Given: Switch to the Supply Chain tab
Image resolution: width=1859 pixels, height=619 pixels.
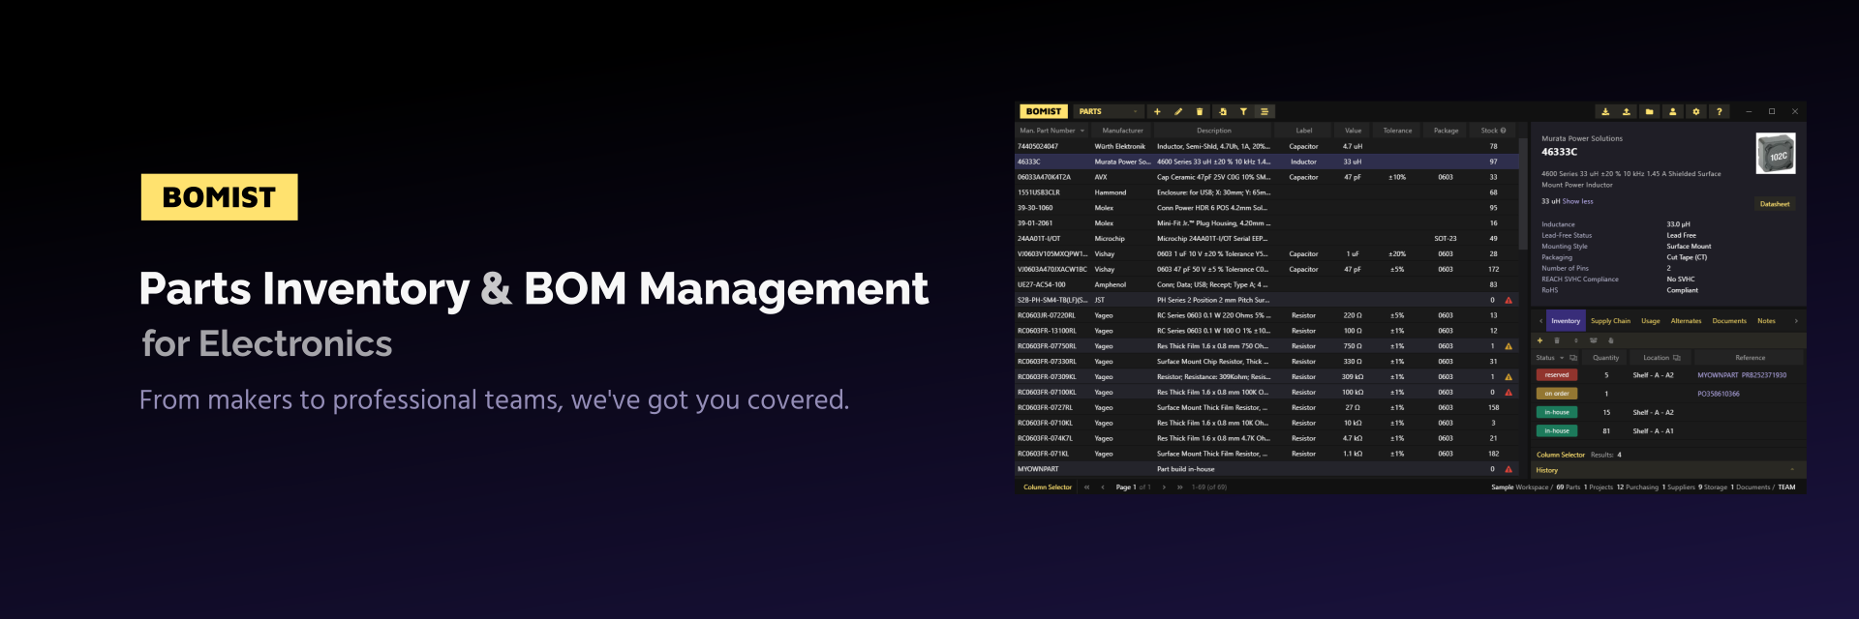Looking at the screenshot, I should coord(1610,321).
